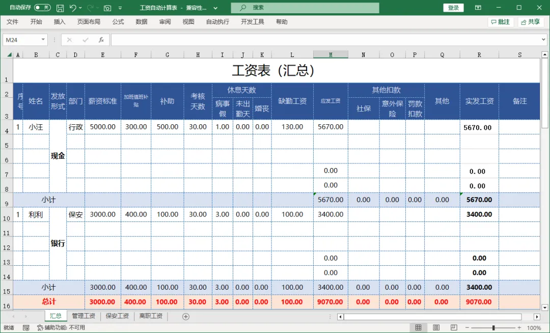Click the 共享 share button

point(530,22)
